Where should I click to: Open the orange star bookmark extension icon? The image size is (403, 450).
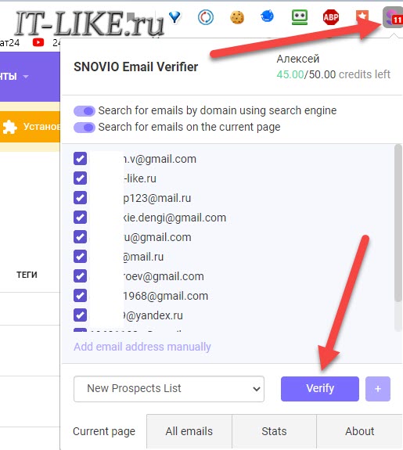coord(362,17)
